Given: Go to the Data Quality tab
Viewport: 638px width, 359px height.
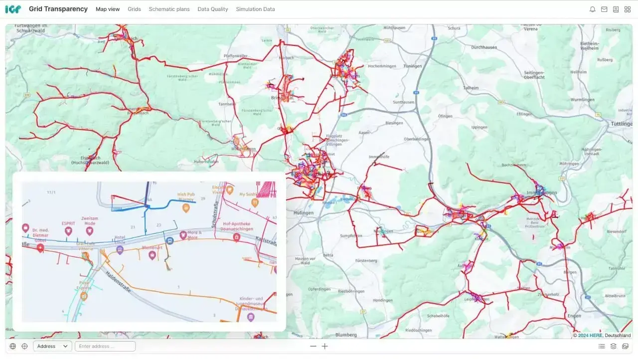Looking at the screenshot, I should (x=212, y=9).
